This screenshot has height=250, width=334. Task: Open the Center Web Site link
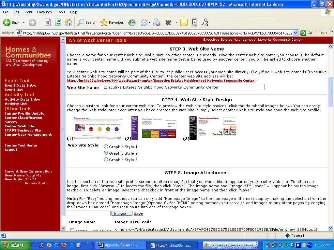point(19,126)
